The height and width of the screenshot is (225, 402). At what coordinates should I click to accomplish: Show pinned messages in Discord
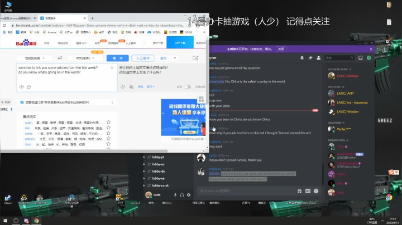310,58
